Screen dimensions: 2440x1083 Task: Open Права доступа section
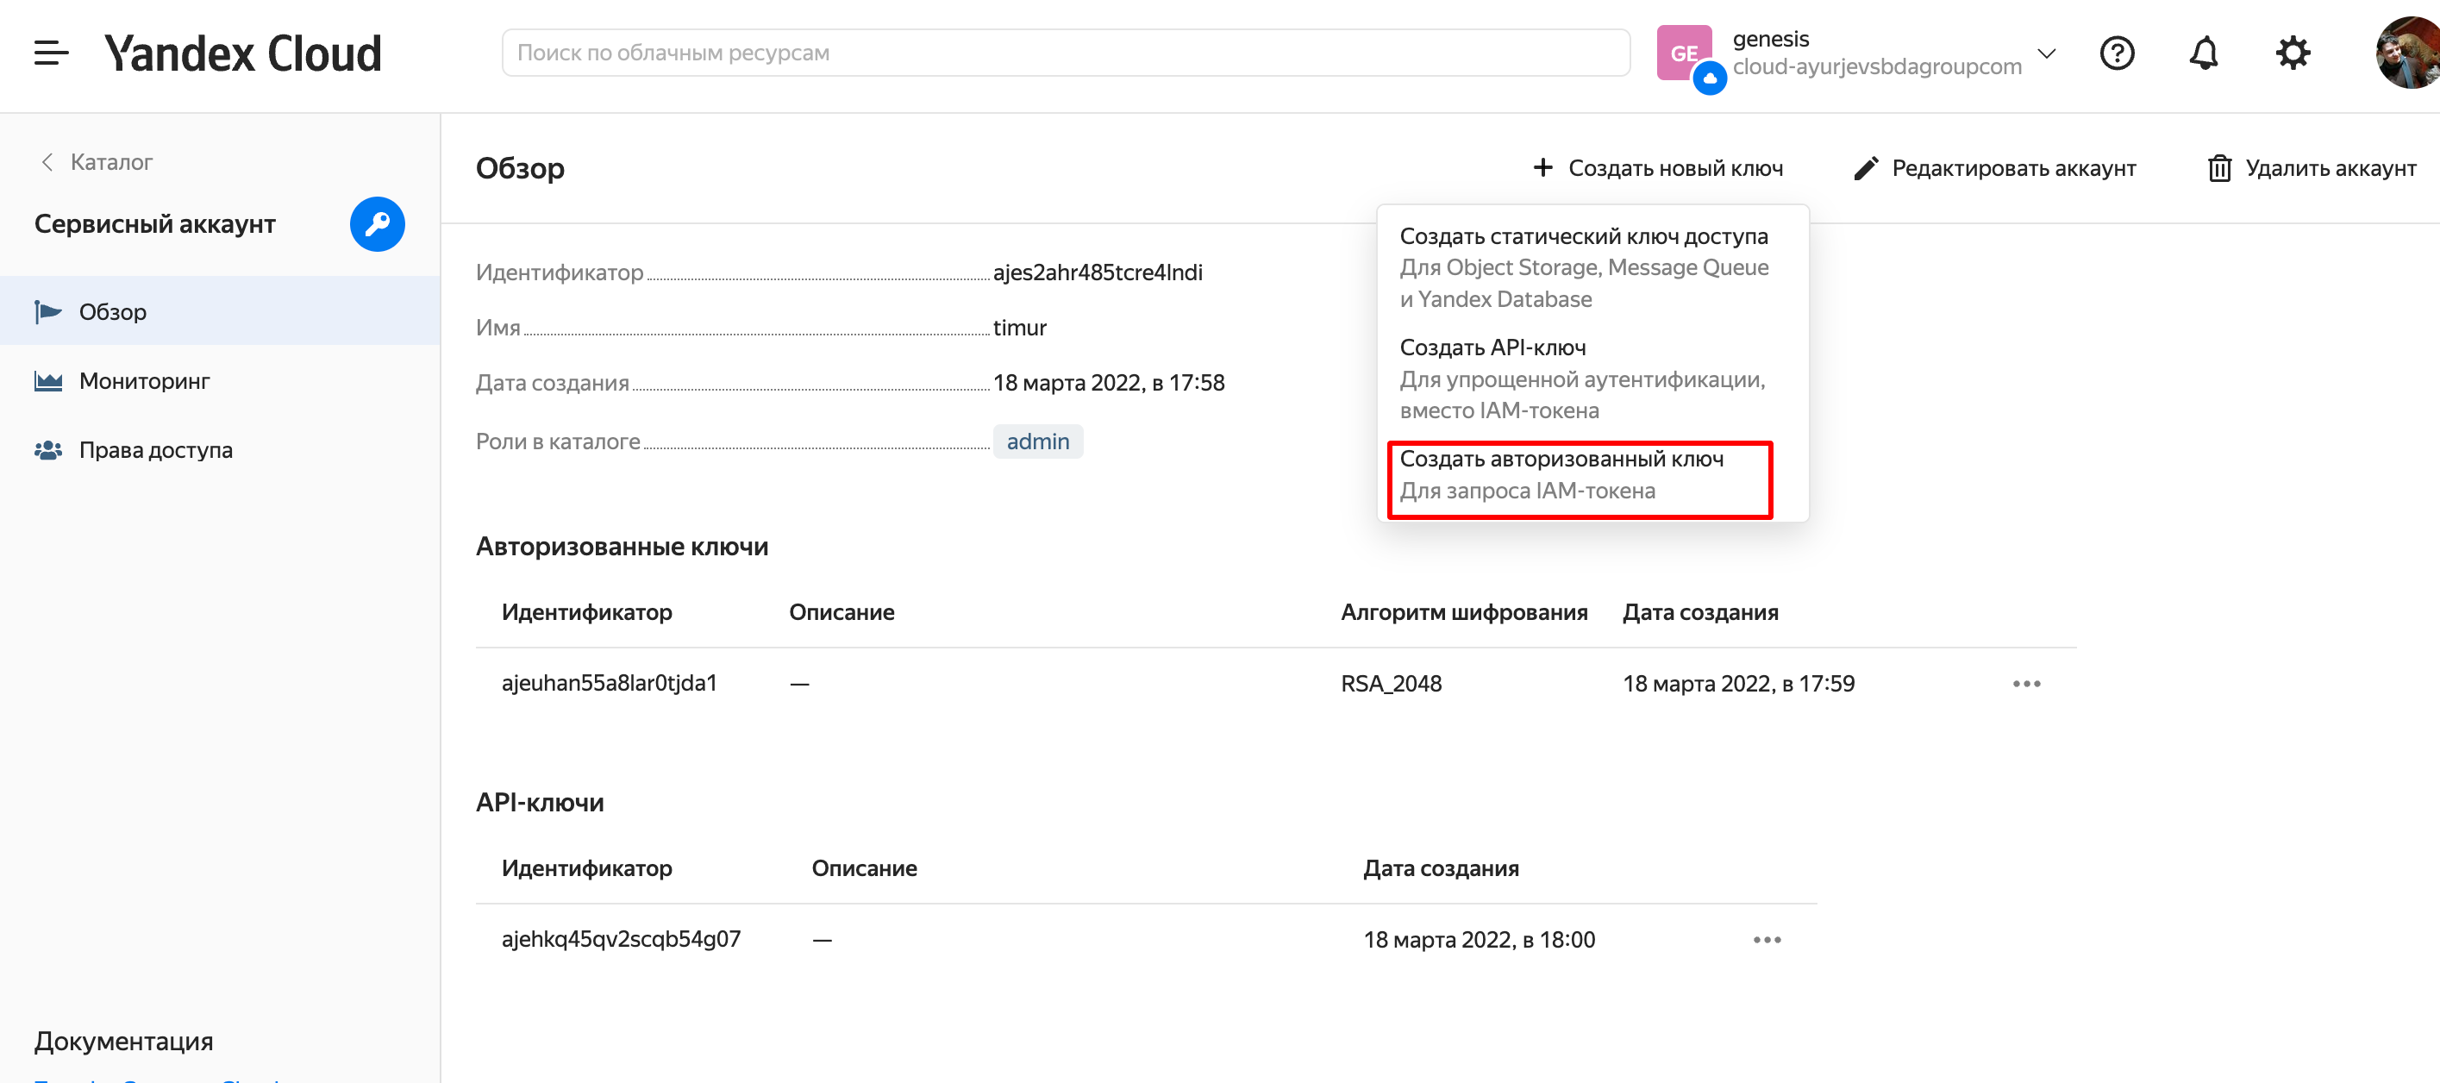pyautogui.click(x=220, y=449)
